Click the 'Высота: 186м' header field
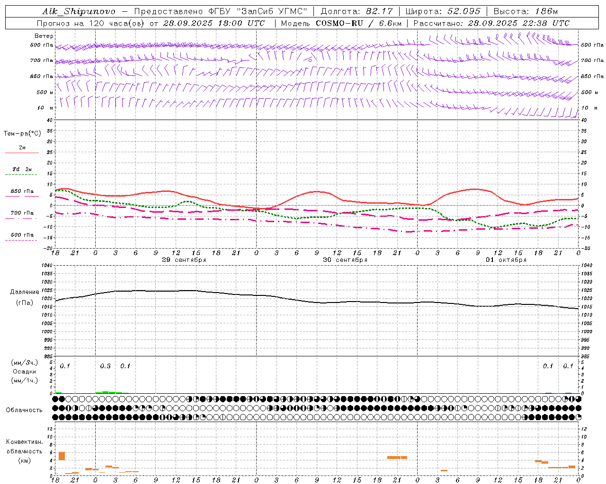 tap(526, 11)
